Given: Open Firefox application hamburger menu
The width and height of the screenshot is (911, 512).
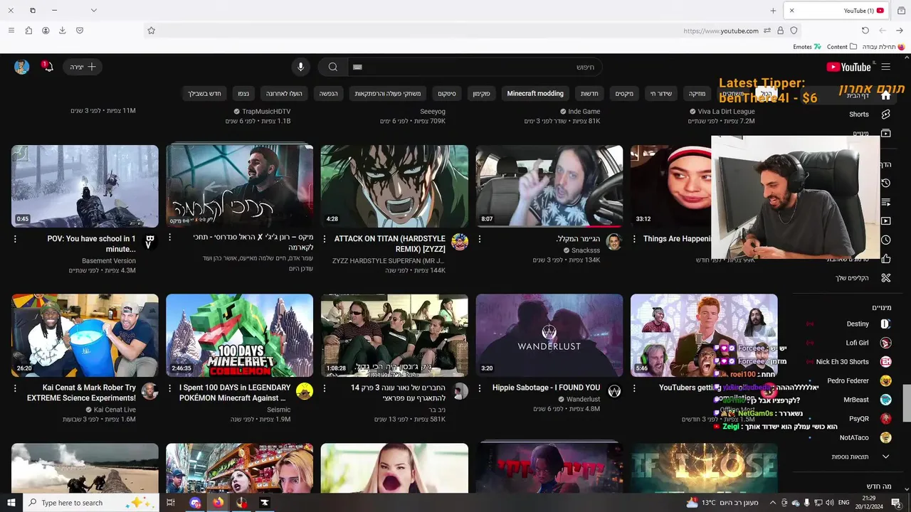Looking at the screenshot, I should point(11,31).
